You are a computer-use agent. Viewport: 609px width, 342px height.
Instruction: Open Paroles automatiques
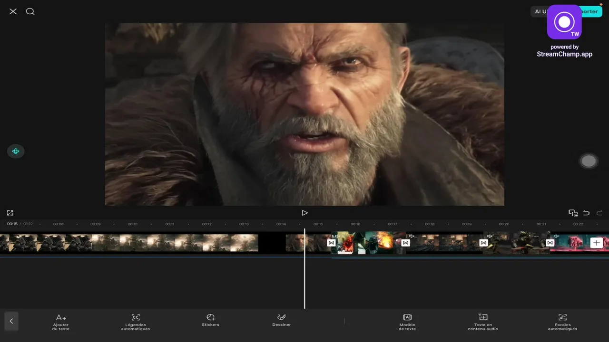(562, 322)
